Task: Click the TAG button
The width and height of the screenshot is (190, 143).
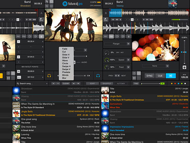Action: [136, 83]
